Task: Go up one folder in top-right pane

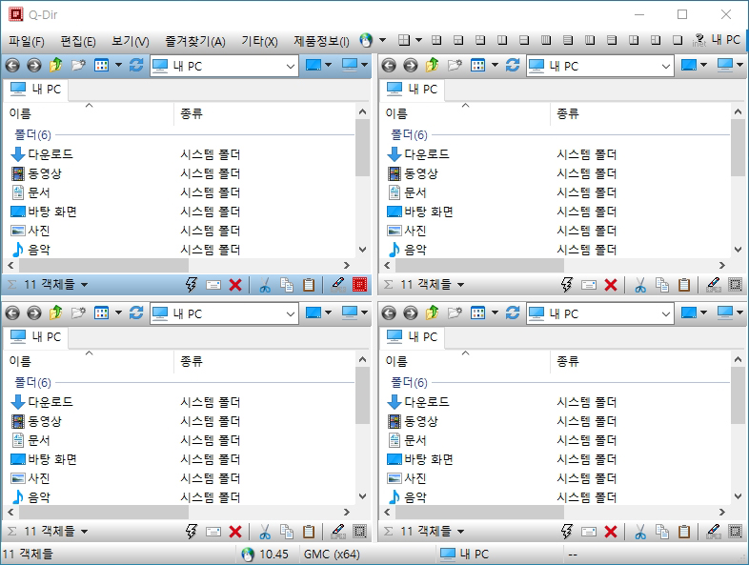Action: click(x=432, y=65)
